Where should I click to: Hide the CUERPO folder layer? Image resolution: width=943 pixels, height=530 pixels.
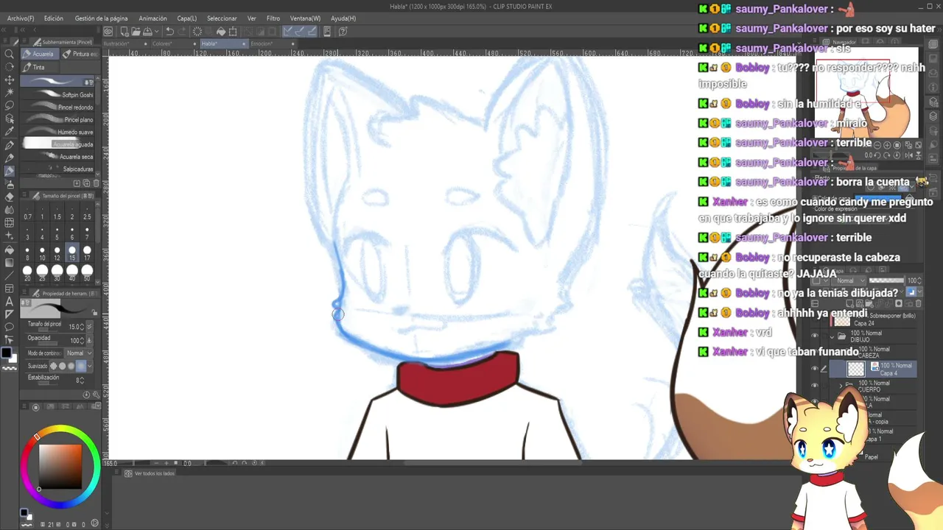[814, 386]
